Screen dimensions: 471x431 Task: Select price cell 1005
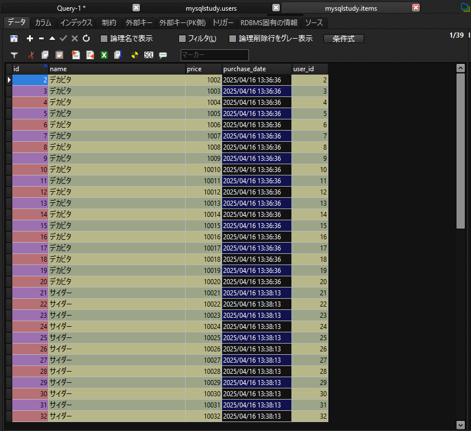click(x=204, y=113)
